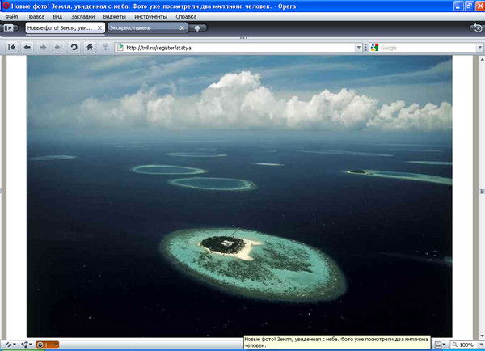Open a new tab with plus button
485x351 pixels.
click(199, 28)
